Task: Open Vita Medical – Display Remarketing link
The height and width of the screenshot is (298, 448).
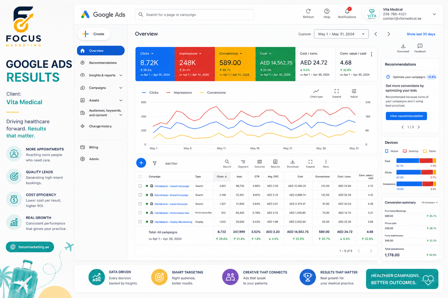Action: [x=173, y=222]
